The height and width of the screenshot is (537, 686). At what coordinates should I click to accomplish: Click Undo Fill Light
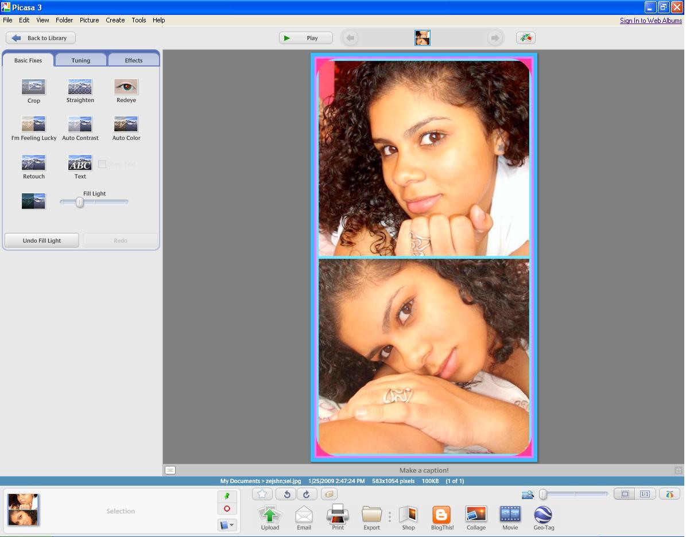(x=42, y=240)
